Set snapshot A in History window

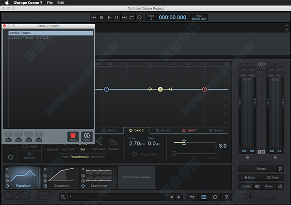coord(8,140)
